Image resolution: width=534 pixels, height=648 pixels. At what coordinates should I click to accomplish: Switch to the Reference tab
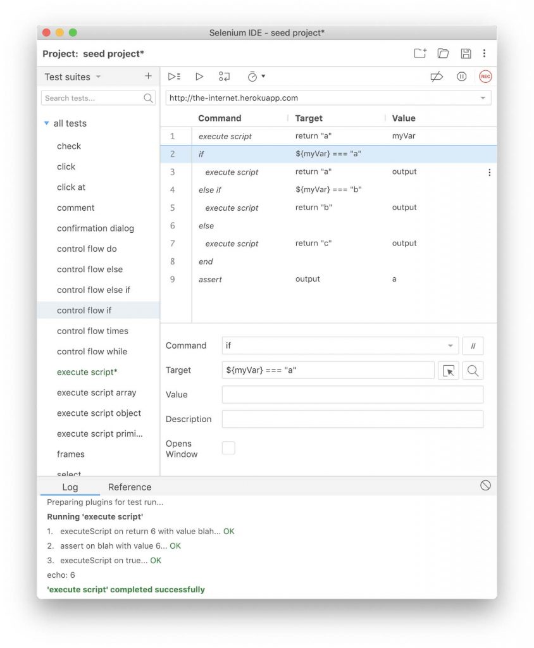(x=130, y=487)
